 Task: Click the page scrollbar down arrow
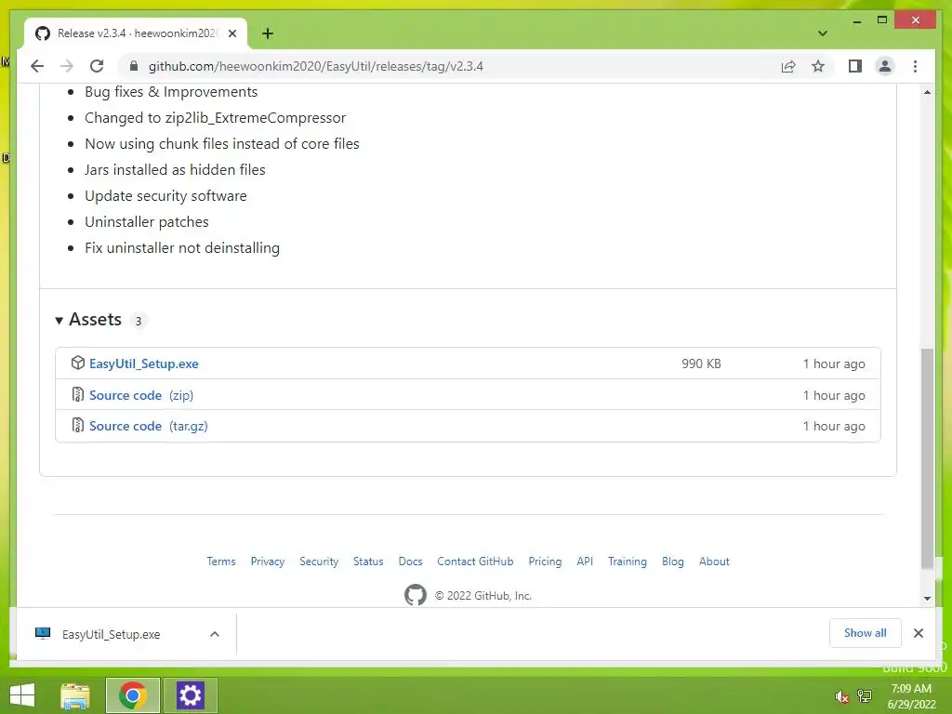pos(927,598)
